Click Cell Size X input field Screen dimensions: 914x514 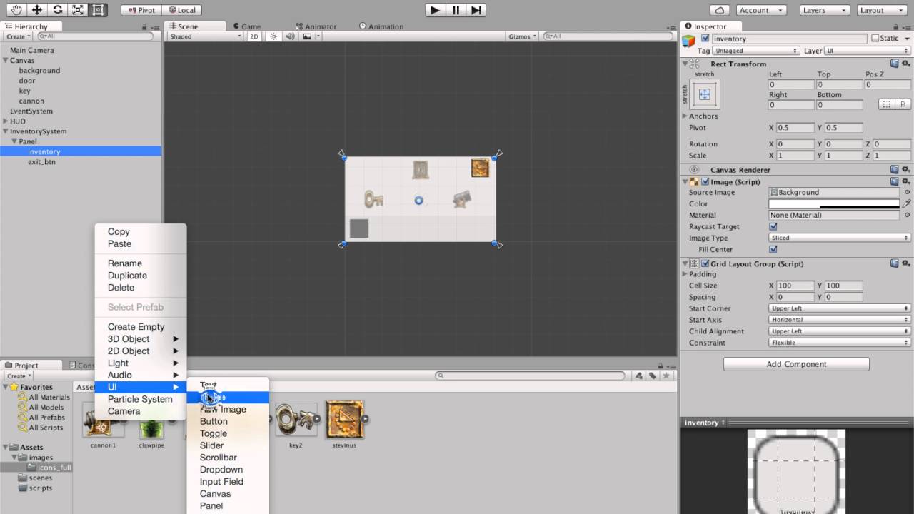pos(795,286)
